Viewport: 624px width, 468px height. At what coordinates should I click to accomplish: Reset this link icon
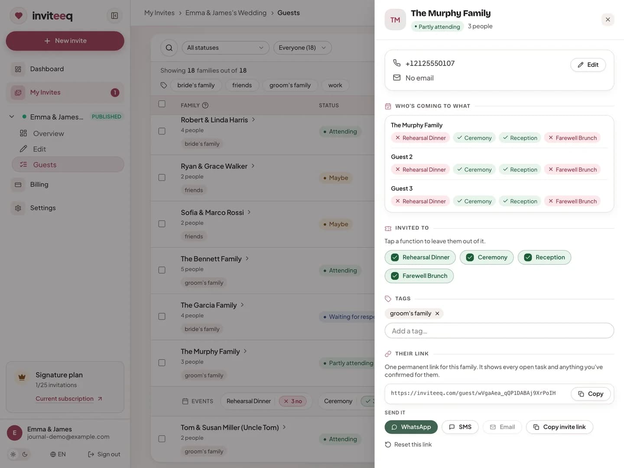pyautogui.click(x=388, y=445)
